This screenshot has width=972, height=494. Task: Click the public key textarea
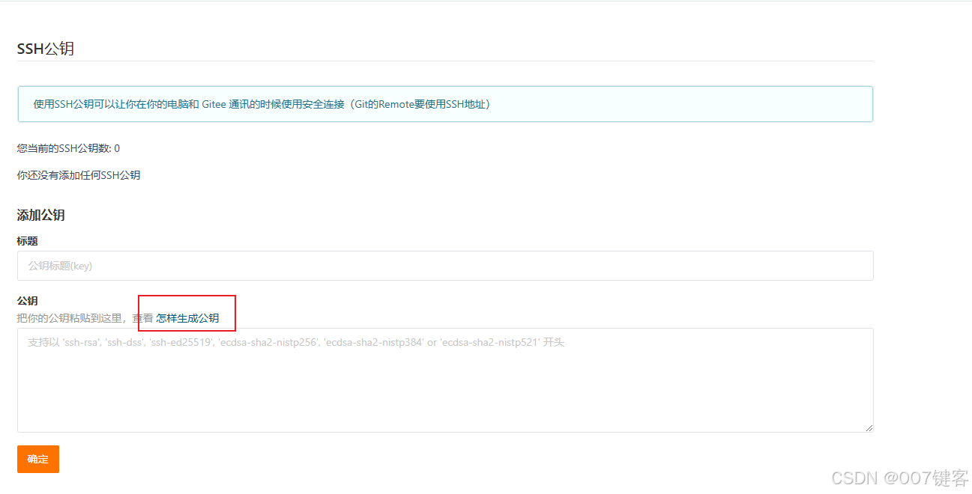(445, 380)
